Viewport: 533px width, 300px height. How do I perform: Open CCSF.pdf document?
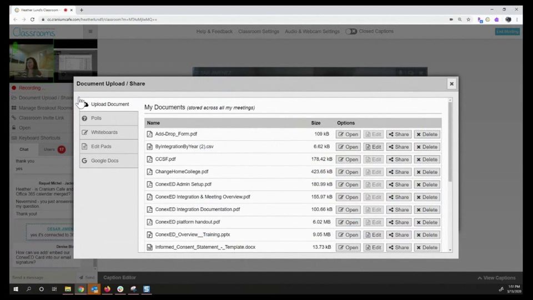pyautogui.click(x=348, y=159)
